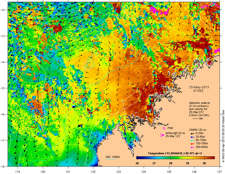Click the magenta marker on the right map edge
Viewport: 225px width, 174px height.
pos(217,51)
